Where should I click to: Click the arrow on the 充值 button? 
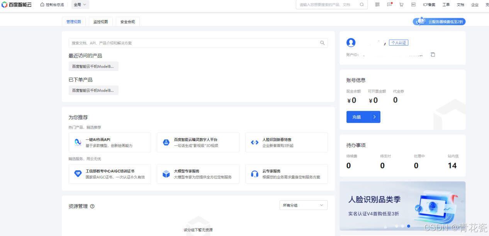coord(374,117)
